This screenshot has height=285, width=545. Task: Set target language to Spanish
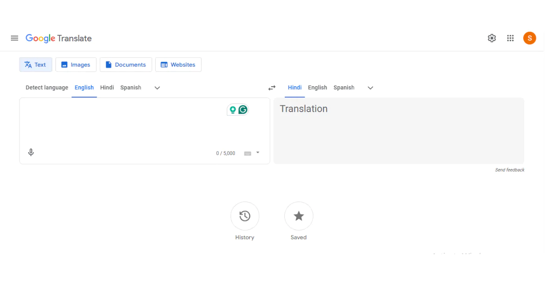pyautogui.click(x=344, y=87)
